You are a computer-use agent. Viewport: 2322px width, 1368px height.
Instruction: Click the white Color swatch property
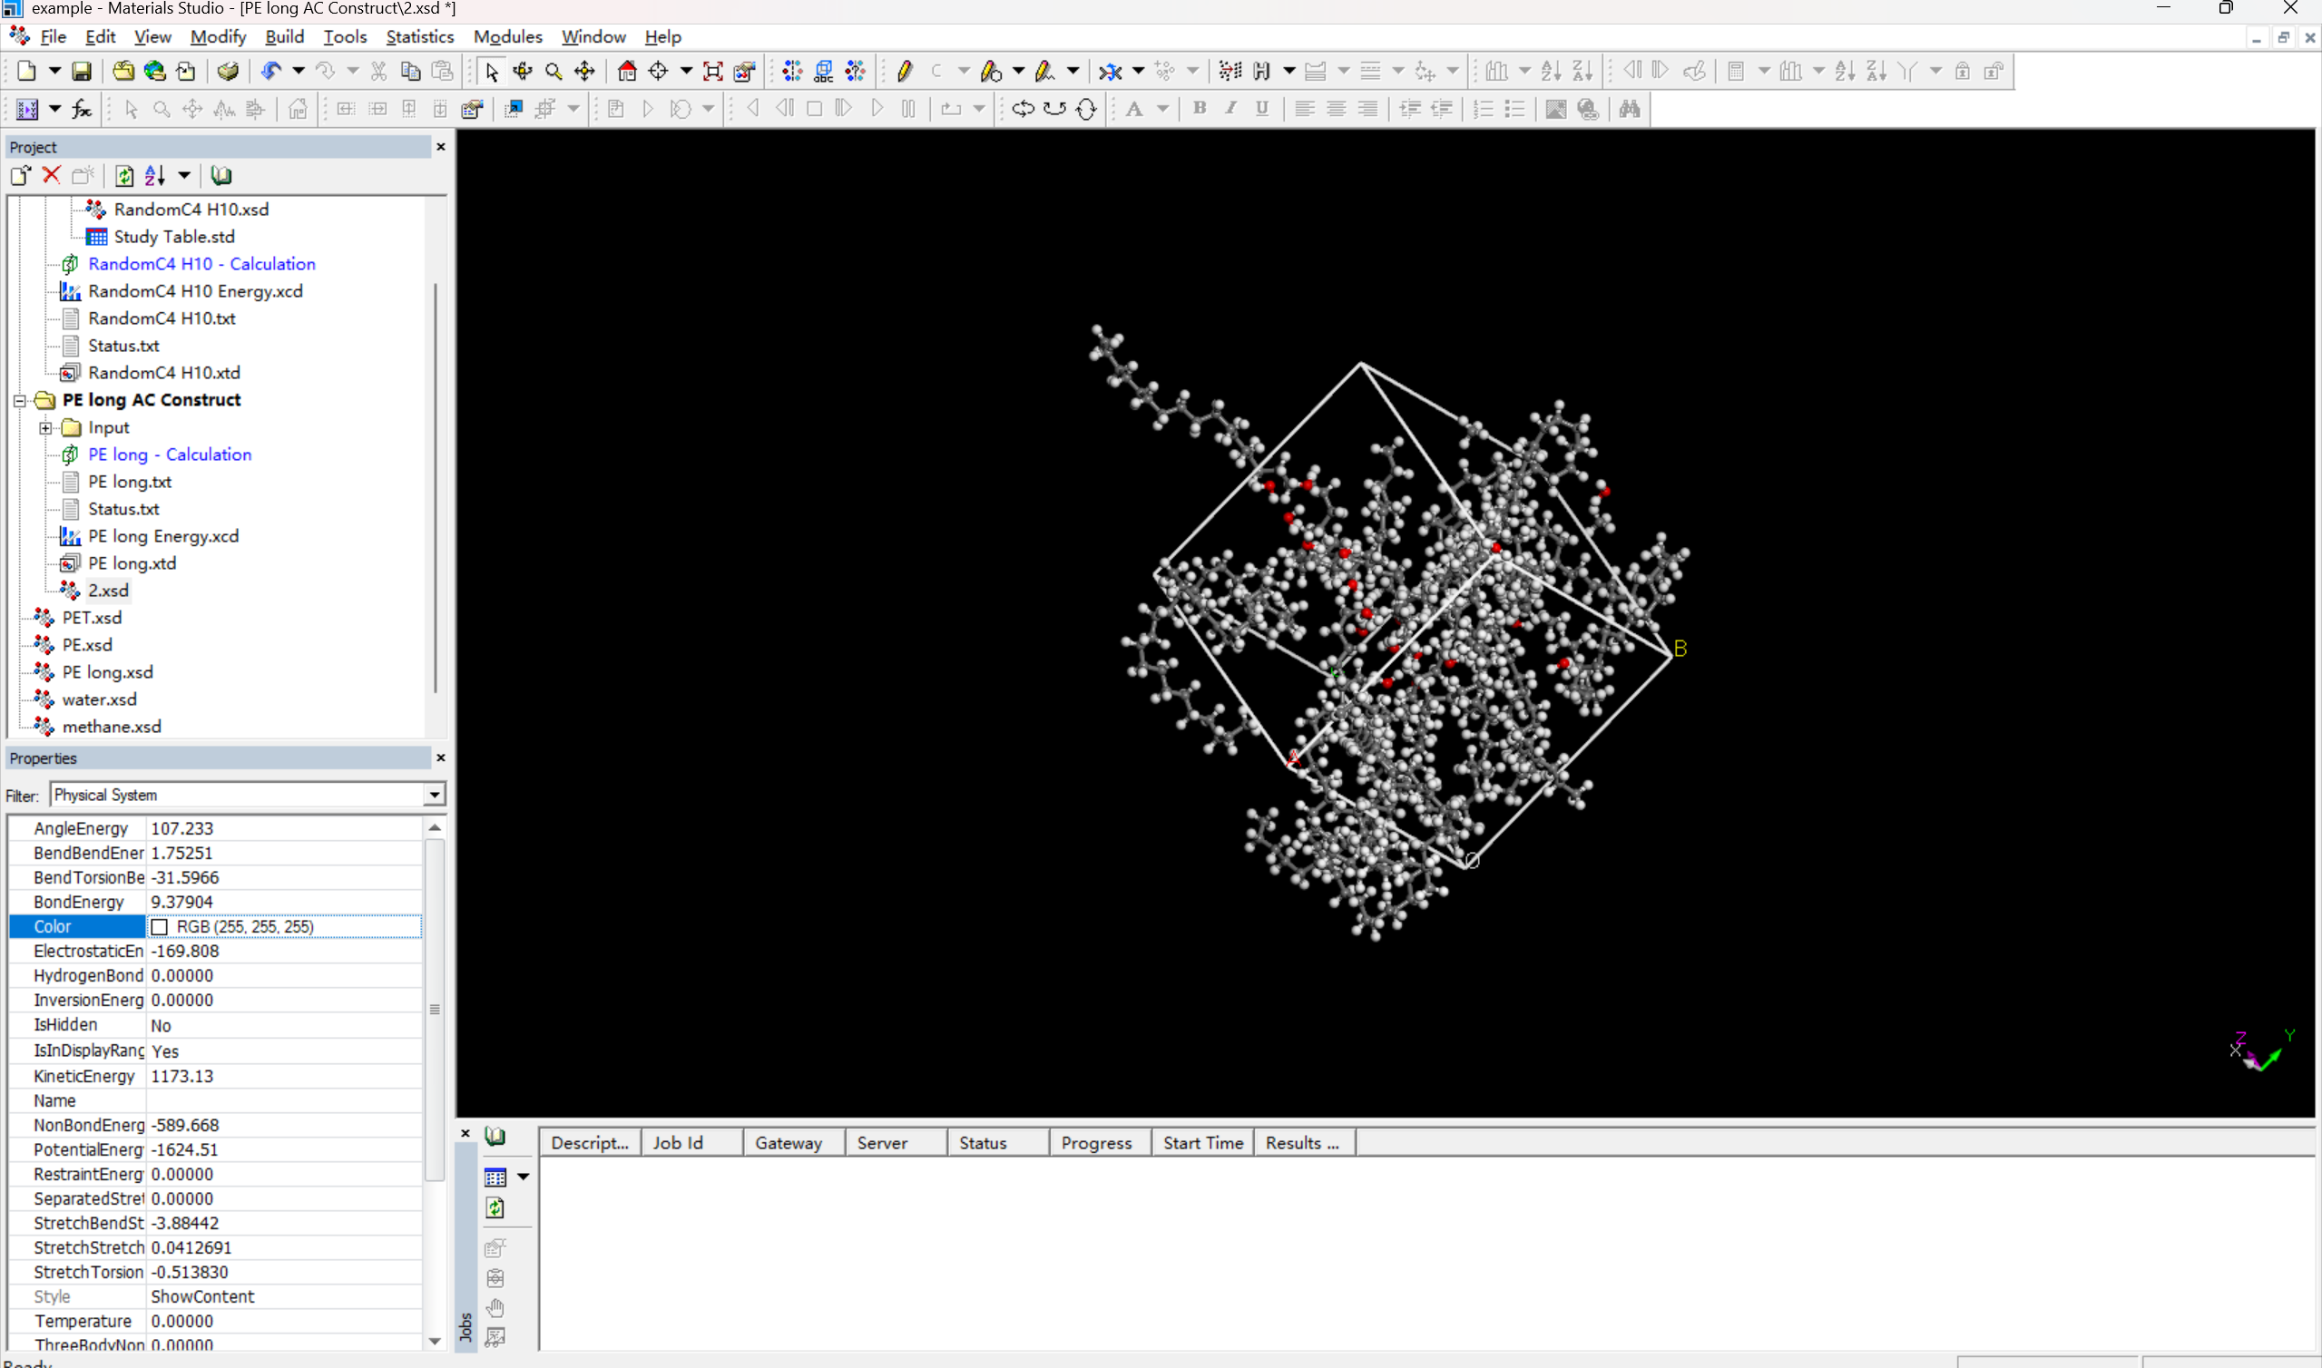pos(160,926)
